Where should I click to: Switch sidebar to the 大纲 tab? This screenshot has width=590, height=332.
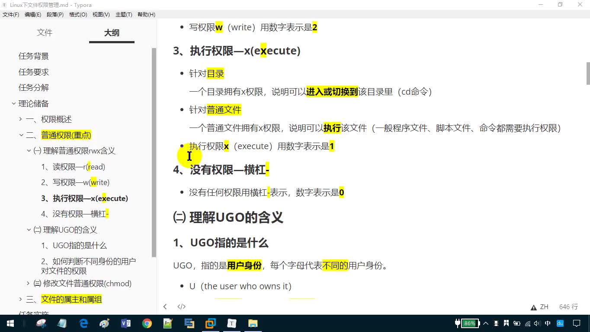pos(112,33)
